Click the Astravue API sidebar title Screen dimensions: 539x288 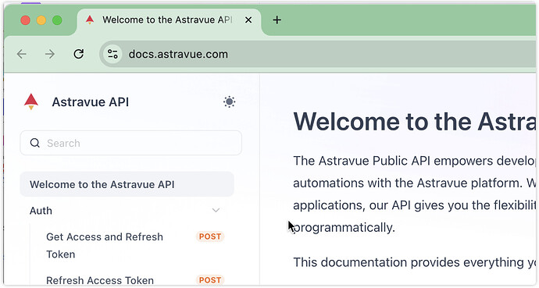[x=91, y=102]
